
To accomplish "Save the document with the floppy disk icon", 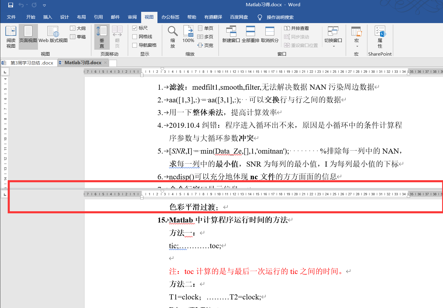I will 11,5.
